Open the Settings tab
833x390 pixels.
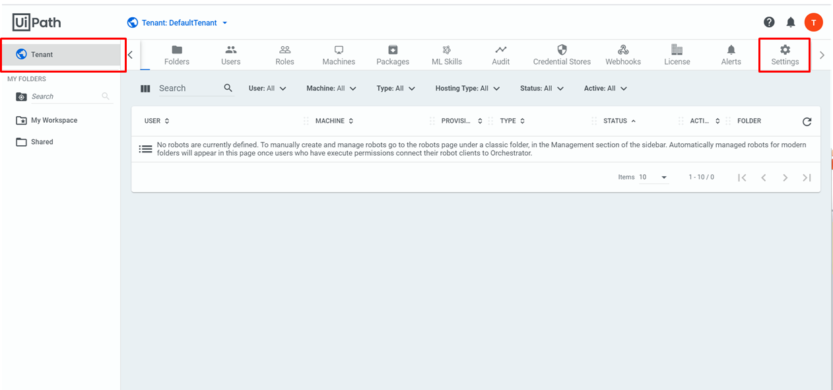[x=785, y=55]
